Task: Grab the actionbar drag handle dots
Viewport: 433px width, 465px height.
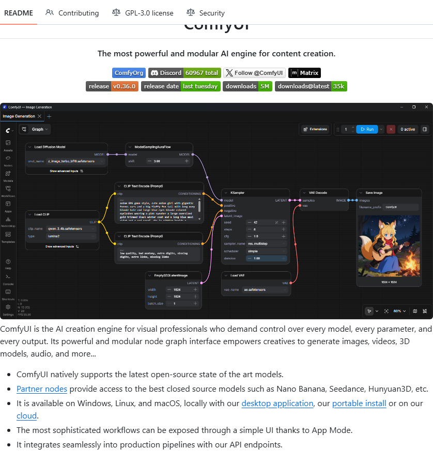Action: (337, 129)
